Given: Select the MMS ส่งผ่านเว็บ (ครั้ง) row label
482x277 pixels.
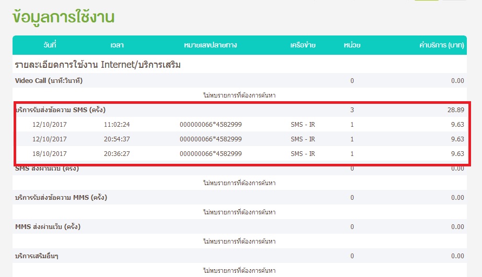Looking at the screenshot, I should click(x=48, y=226).
